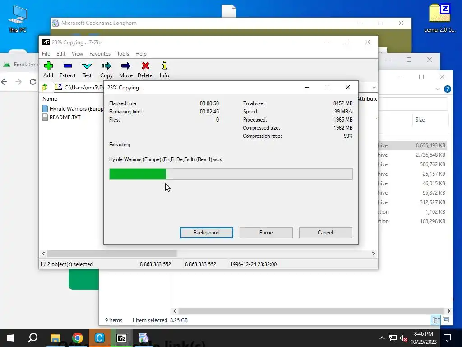
Task: Open the Edit menu
Action: pyautogui.click(x=61, y=54)
